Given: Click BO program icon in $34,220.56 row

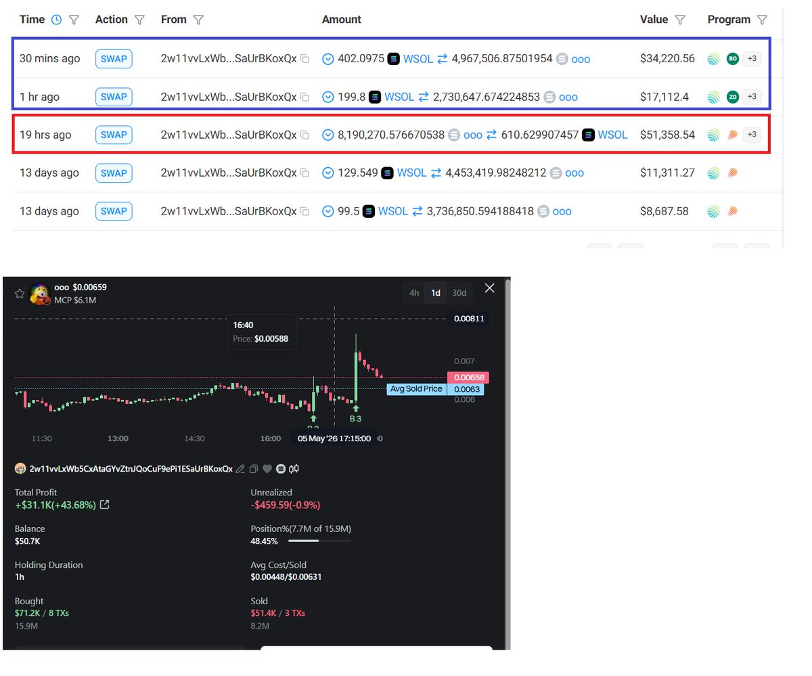Looking at the screenshot, I should 732,59.
